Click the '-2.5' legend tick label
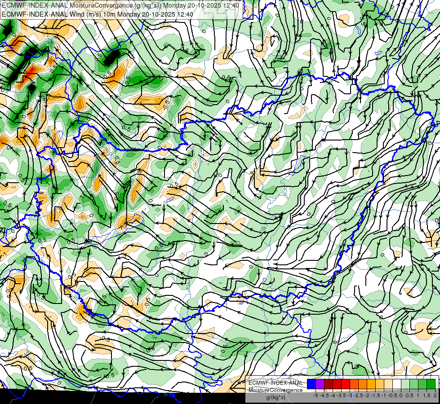Screen dimensions: 440x404 (x=358, y=395)
